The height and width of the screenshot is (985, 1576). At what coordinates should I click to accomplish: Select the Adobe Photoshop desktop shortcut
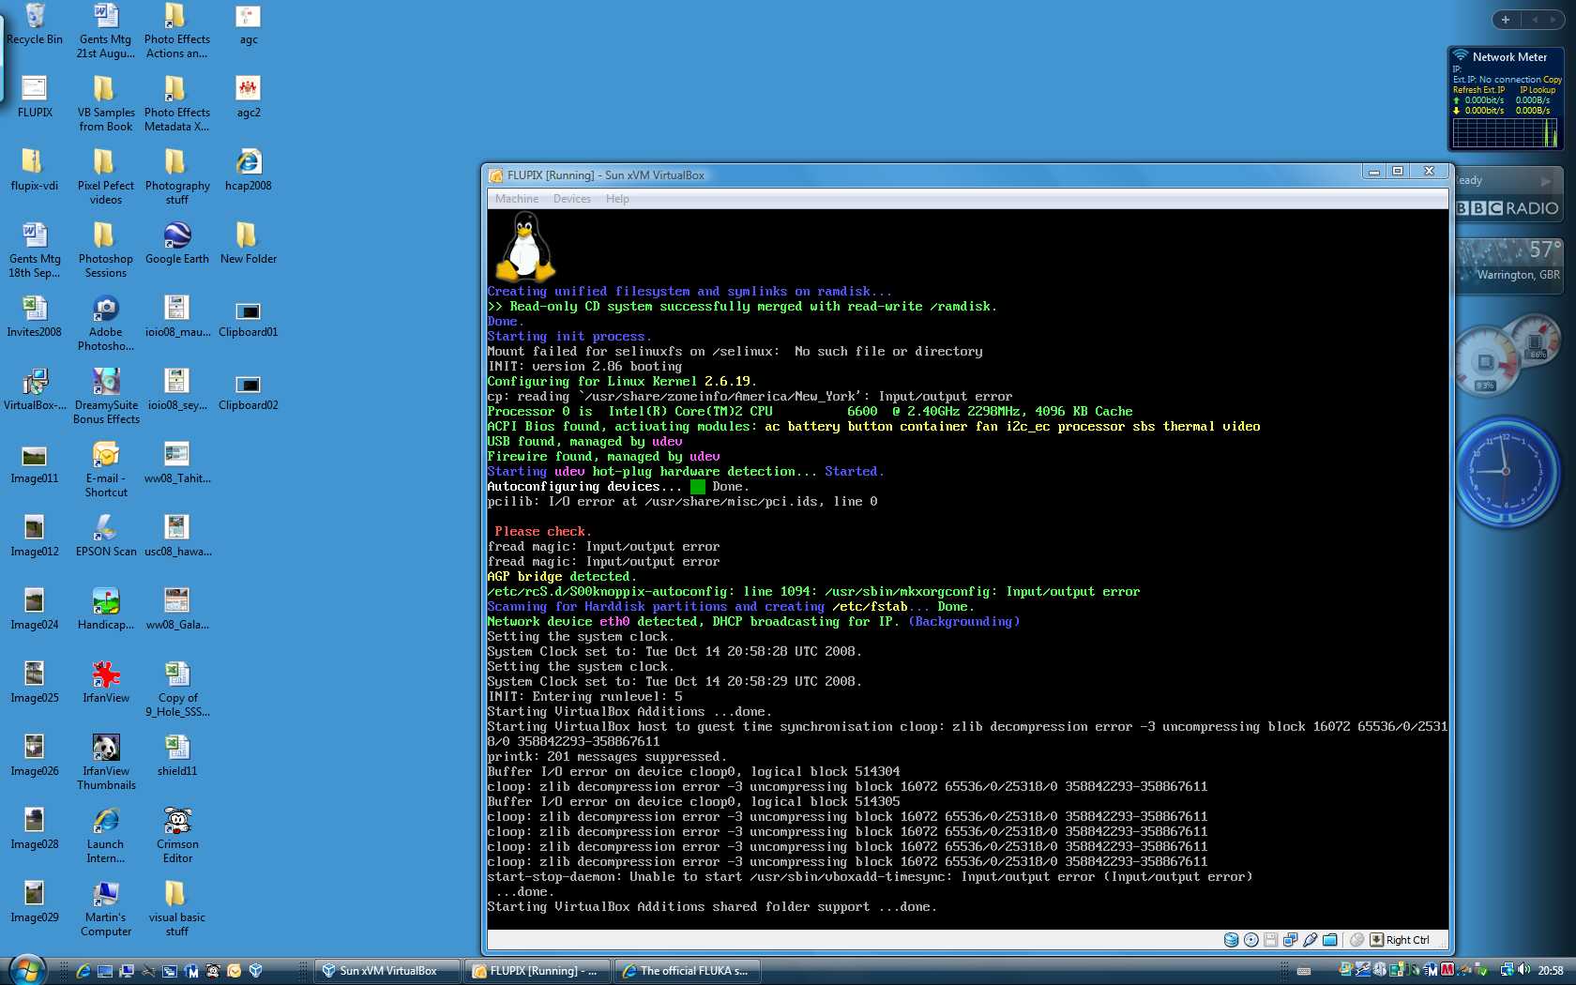click(106, 324)
